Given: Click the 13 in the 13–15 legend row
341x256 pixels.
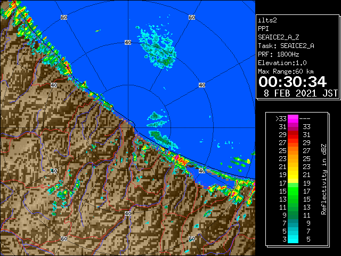Looking at the screenshot, I should [x=283, y=199].
